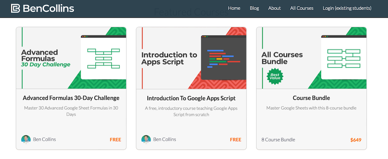Open the About page
The image size is (388, 159).
274,8
